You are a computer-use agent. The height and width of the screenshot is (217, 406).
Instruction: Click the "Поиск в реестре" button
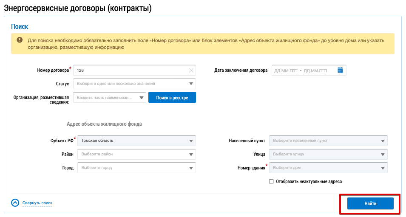tap(172, 98)
